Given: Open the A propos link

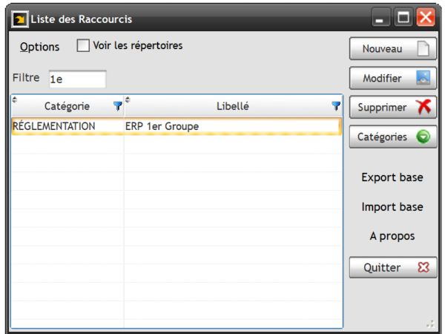Looking at the screenshot, I should (392, 236).
